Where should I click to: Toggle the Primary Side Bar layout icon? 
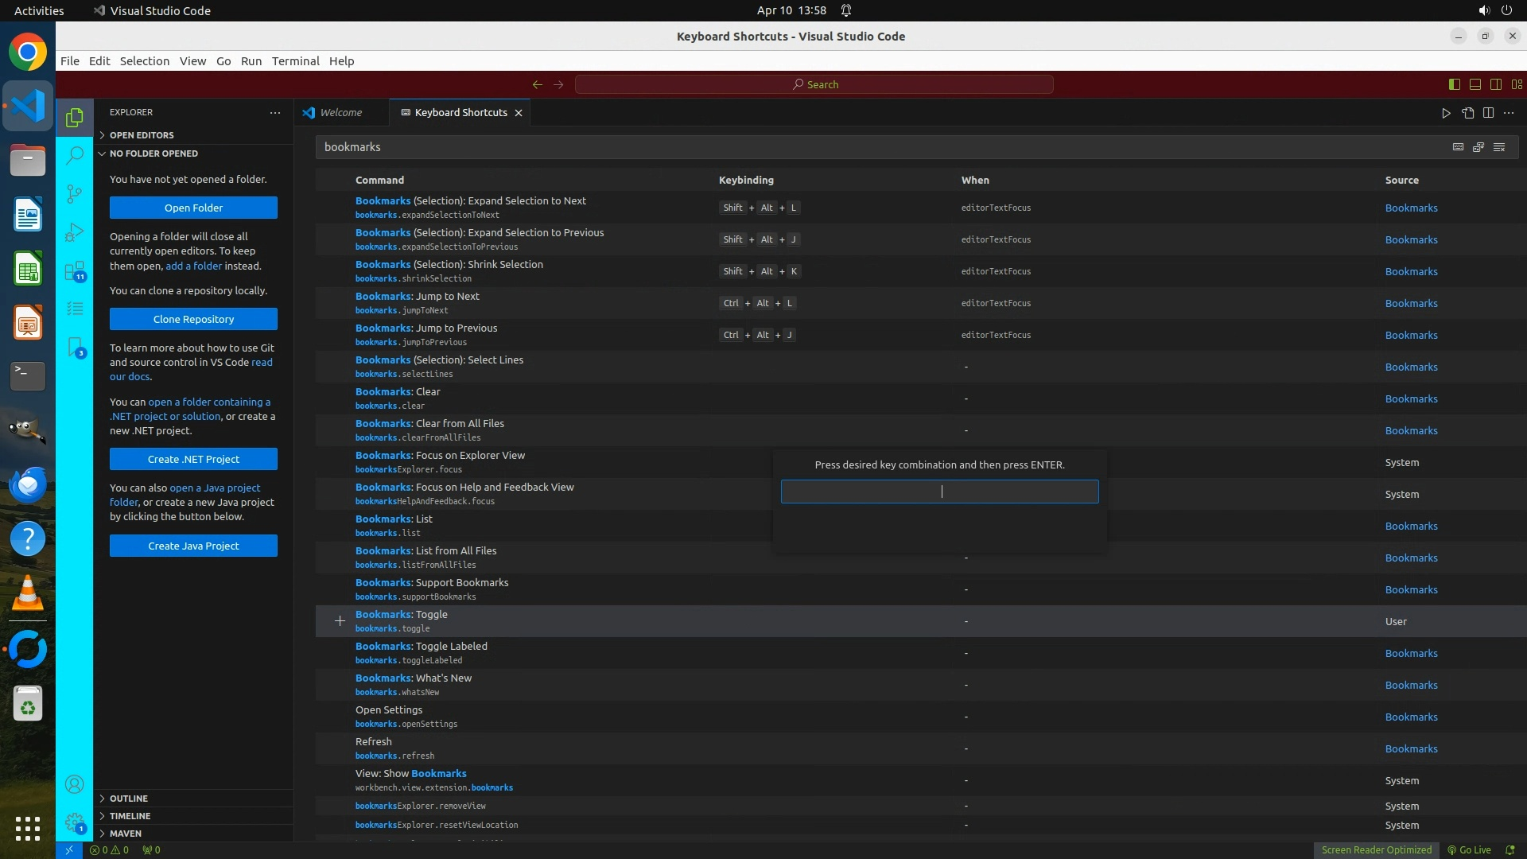click(x=1455, y=84)
